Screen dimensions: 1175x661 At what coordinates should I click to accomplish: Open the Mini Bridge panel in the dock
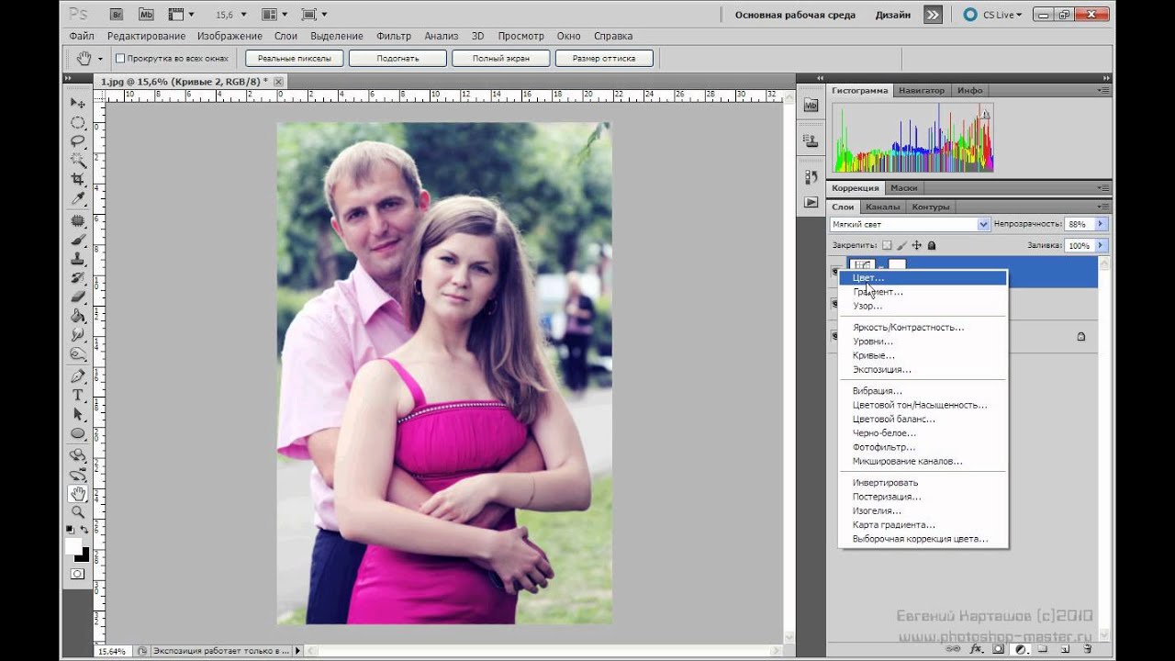(811, 106)
